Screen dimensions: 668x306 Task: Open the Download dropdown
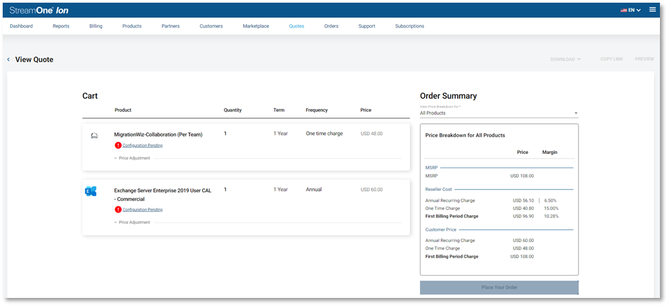(x=566, y=59)
